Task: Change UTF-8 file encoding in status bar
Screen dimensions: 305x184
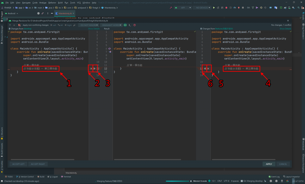Action: 226,181
